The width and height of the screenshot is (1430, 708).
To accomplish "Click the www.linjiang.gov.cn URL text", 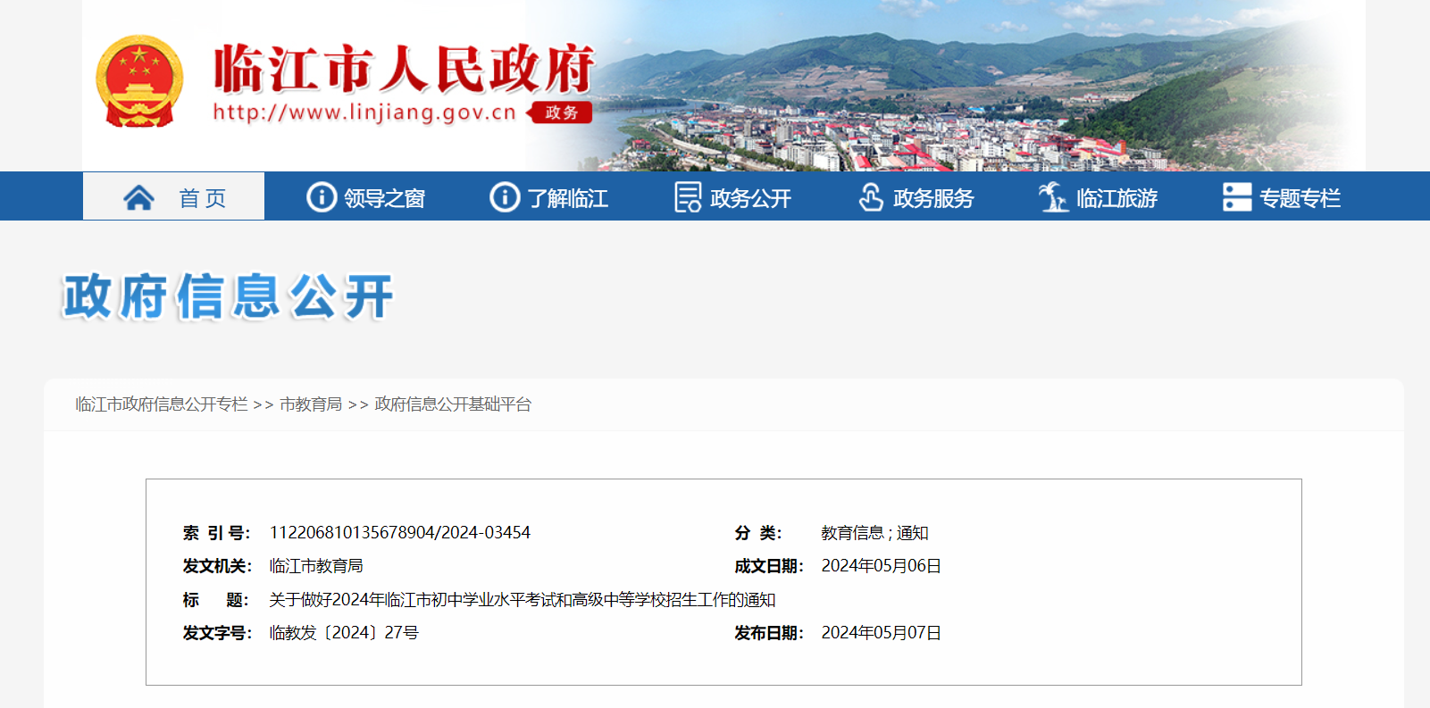I will click(364, 112).
